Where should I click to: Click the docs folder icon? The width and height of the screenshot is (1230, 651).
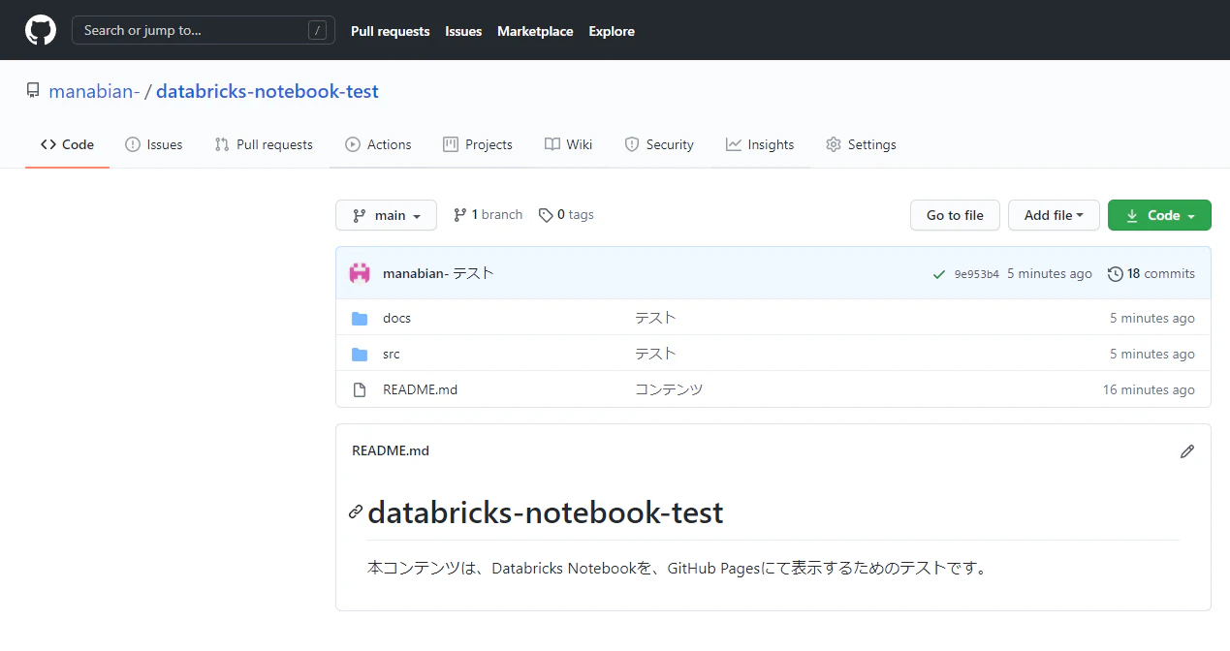tap(360, 319)
